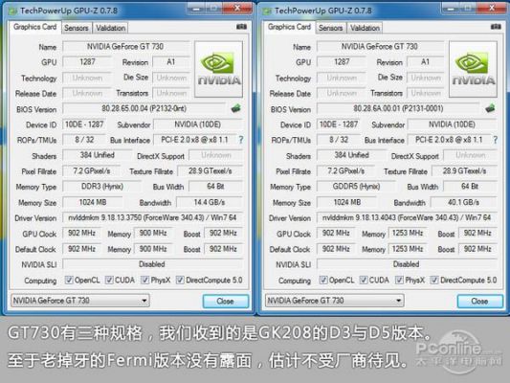Click Pixel Fillrate value in left window
This screenshot has width=510, height=383.
pos(92,170)
